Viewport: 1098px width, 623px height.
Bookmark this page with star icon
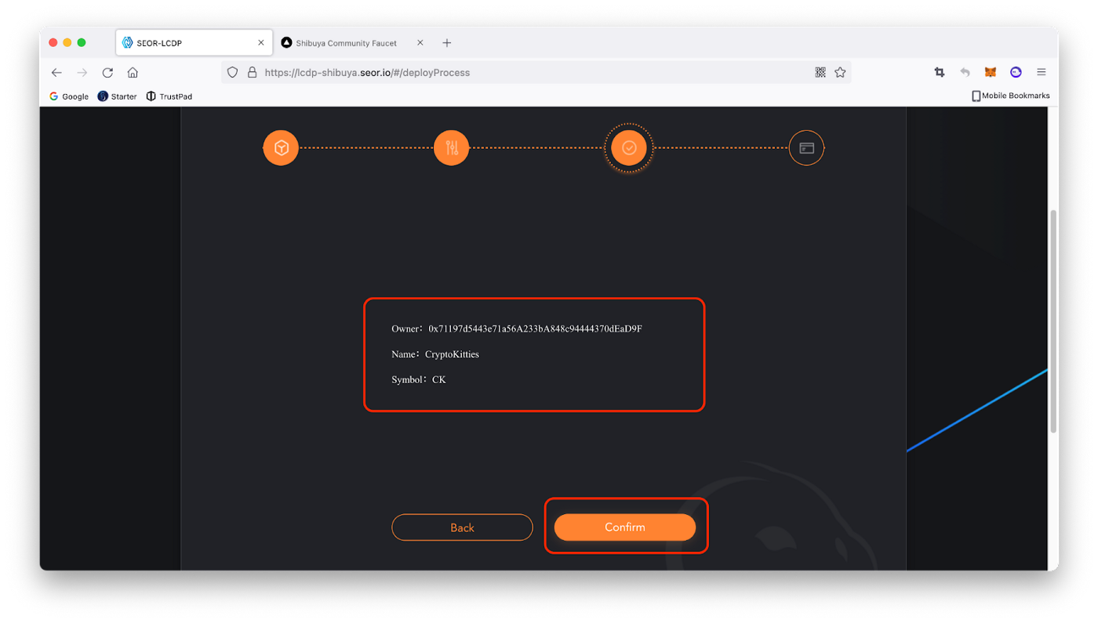click(840, 72)
